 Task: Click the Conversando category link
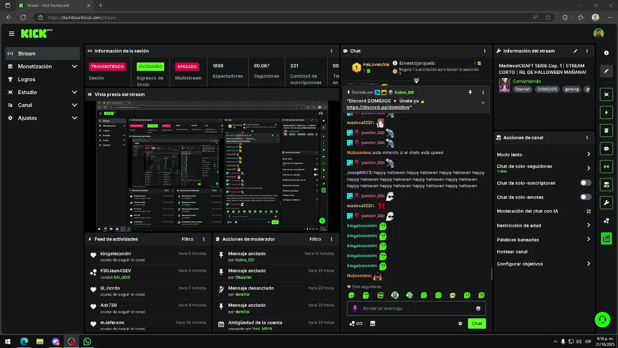point(527,81)
